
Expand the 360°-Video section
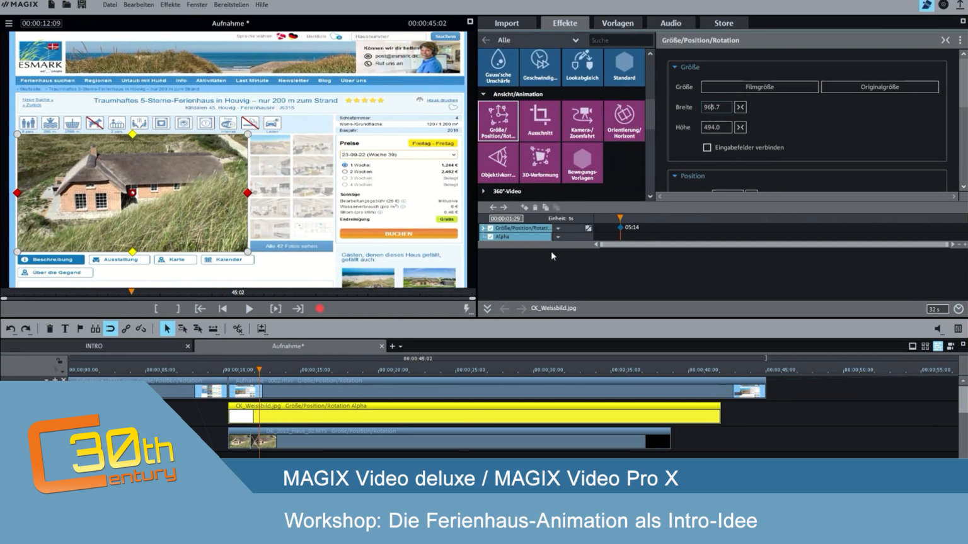[483, 191]
